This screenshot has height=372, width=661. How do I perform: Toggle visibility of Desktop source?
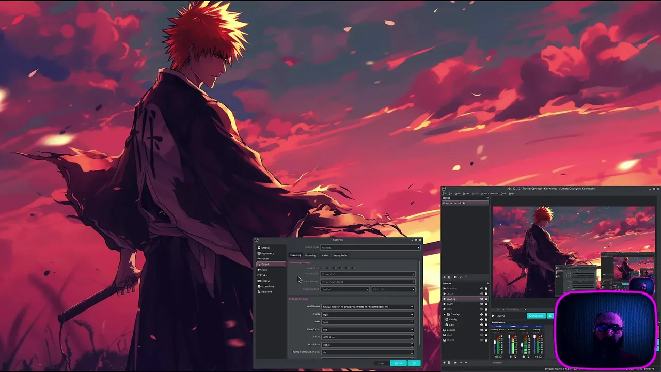tap(481, 330)
